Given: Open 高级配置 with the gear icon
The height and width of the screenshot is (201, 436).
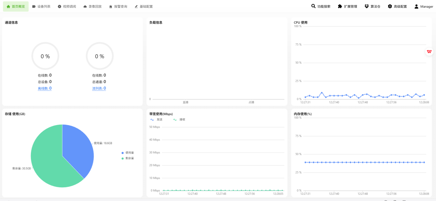Looking at the screenshot, I should click(389, 6).
